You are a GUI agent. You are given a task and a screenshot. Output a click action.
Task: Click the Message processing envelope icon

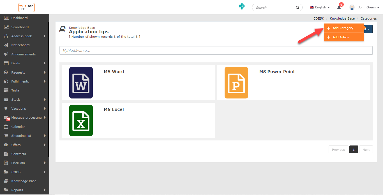click(x=6, y=118)
